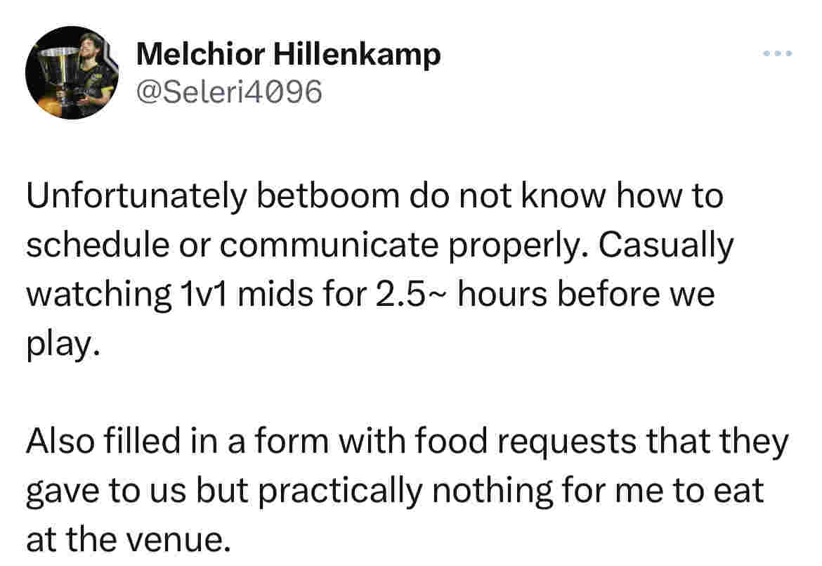
Task: Click the word "hours" in the tweet
Action: point(502,293)
